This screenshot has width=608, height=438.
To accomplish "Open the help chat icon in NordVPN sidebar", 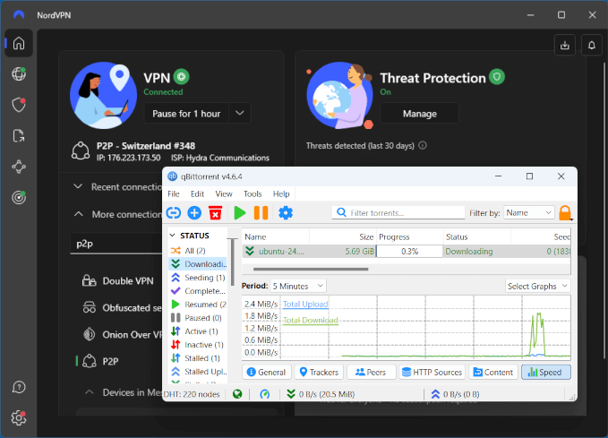I will pyautogui.click(x=19, y=387).
